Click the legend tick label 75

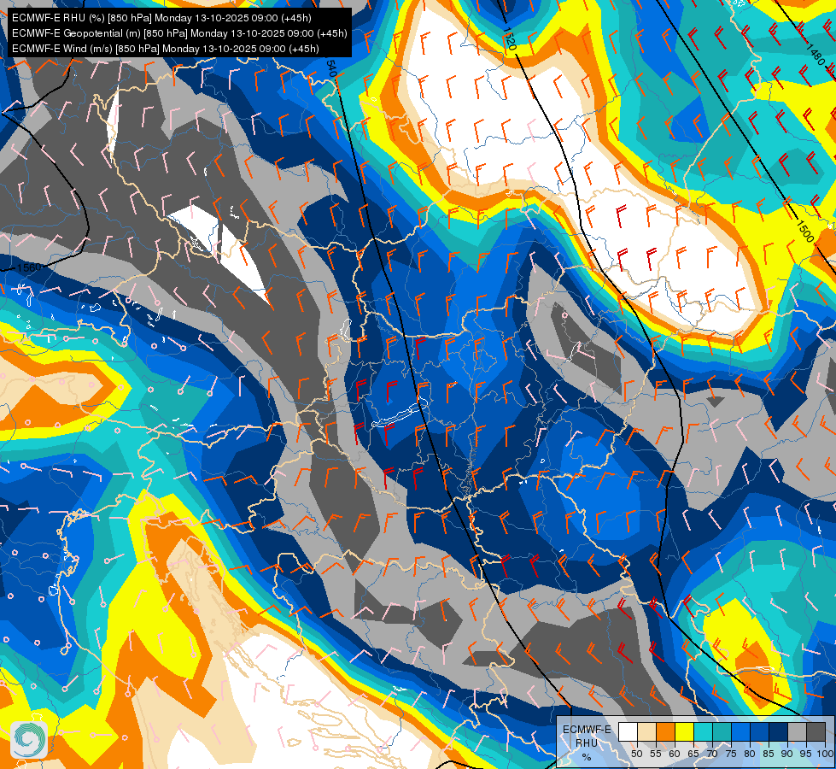click(731, 754)
